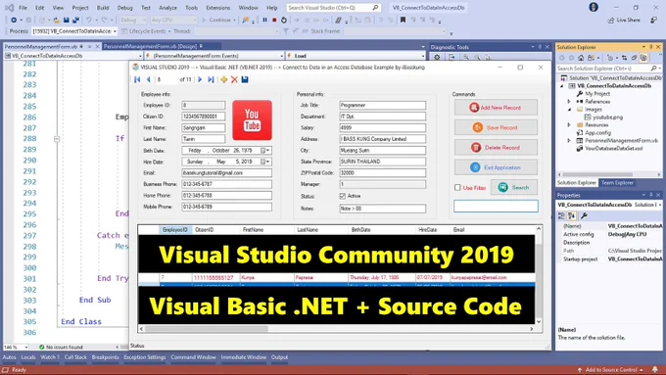Viewport: 666px width, 375px height.
Task: Open the user account avatar
Action: tap(594, 7)
